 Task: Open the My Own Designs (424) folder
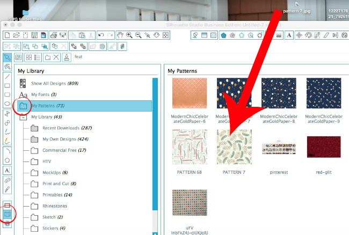click(66, 139)
